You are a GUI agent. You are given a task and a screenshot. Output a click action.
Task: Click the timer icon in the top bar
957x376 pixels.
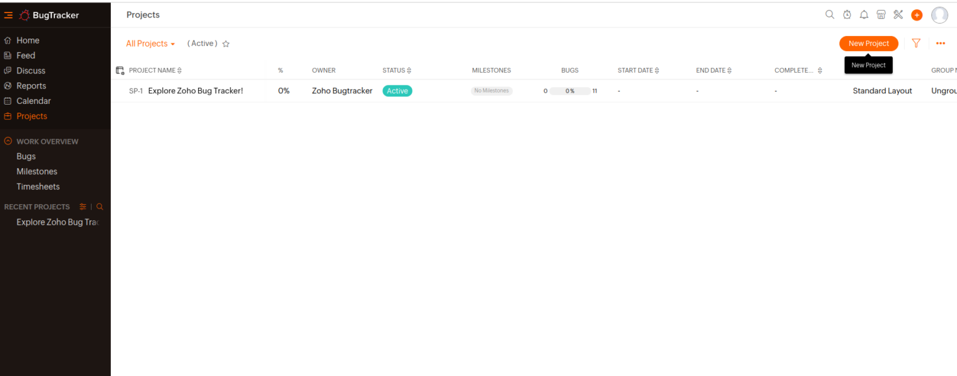point(847,14)
